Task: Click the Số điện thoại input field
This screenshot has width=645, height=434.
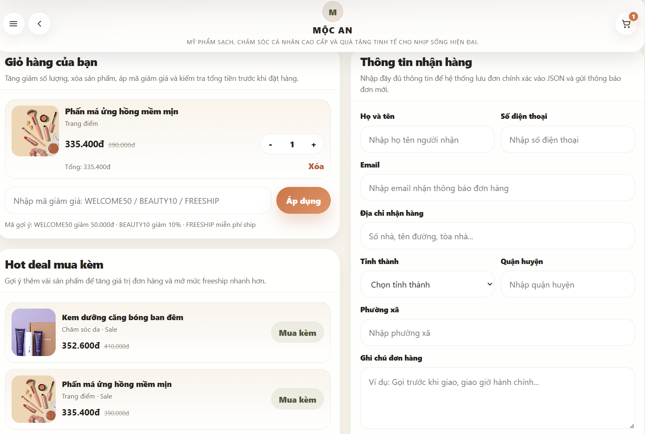Action: point(567,139)
